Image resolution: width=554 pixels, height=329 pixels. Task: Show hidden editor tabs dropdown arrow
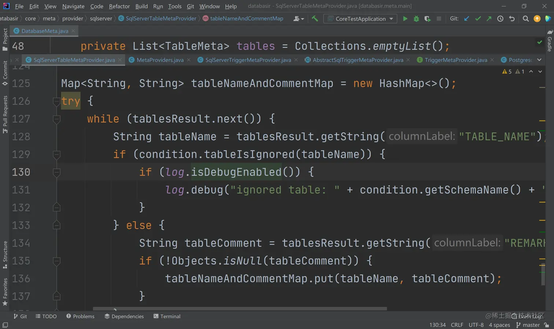(x=539, y=60)
